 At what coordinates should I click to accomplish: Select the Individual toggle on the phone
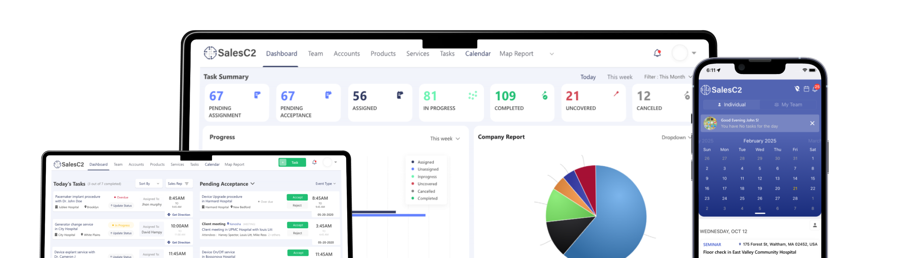731,105
